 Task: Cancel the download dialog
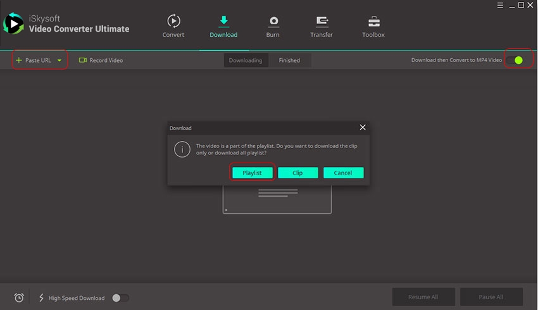tap(343, 173)
